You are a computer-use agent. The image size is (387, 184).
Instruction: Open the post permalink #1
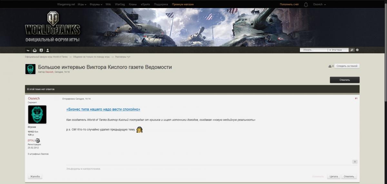pos(356,98)
